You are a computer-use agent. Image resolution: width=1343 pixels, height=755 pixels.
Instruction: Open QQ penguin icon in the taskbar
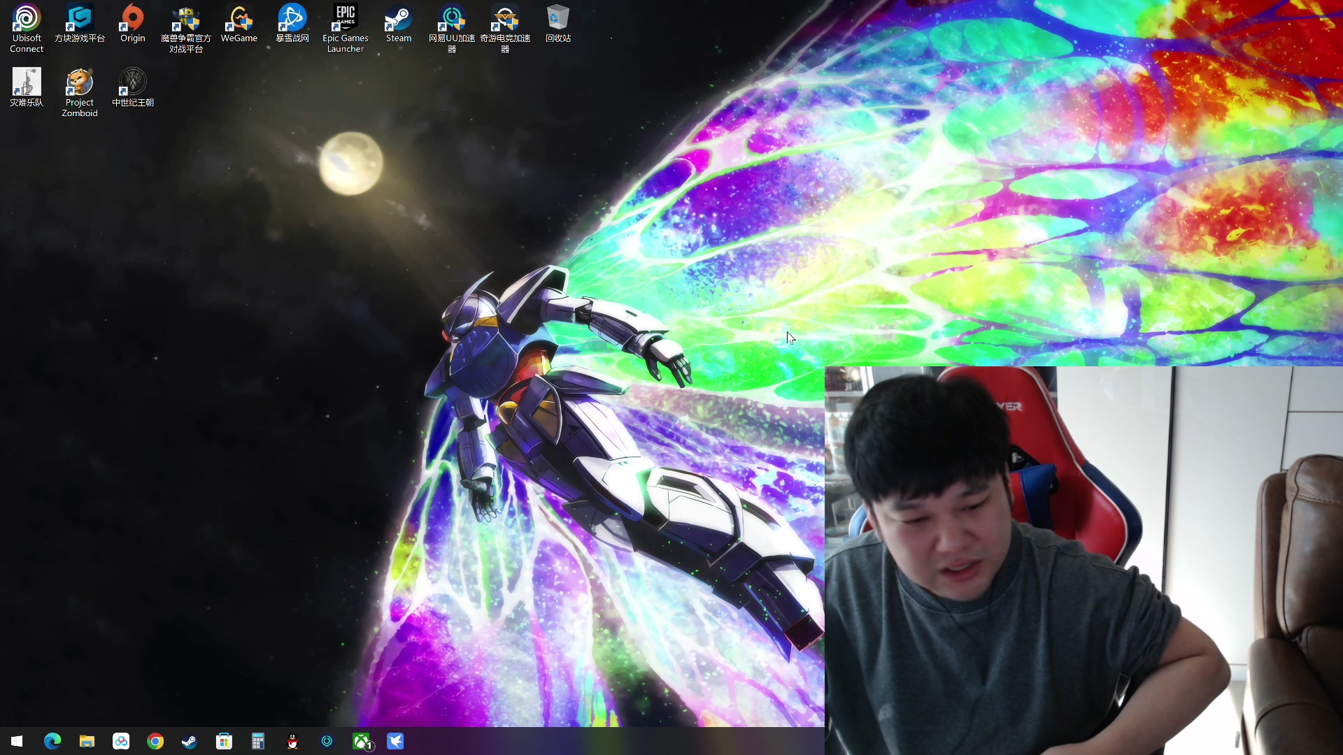(x=292, y=741)
